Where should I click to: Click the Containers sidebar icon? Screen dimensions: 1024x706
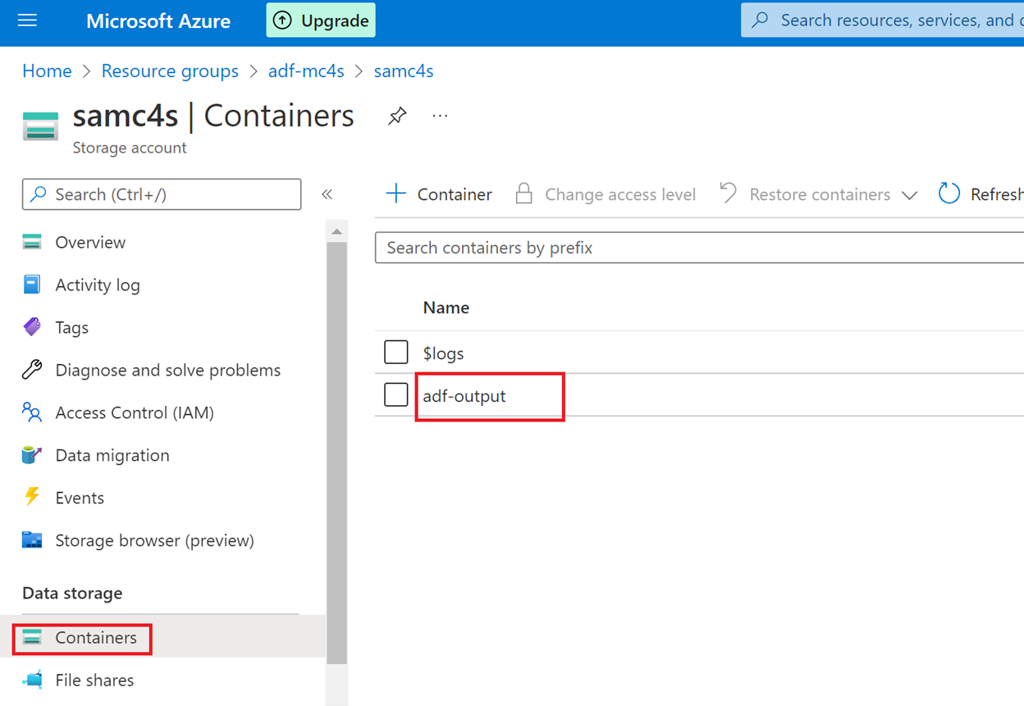click(32, 637)
